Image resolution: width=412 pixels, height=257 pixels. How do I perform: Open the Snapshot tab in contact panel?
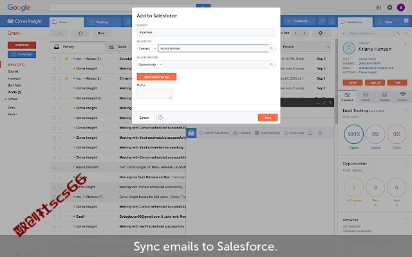(347, 96)
